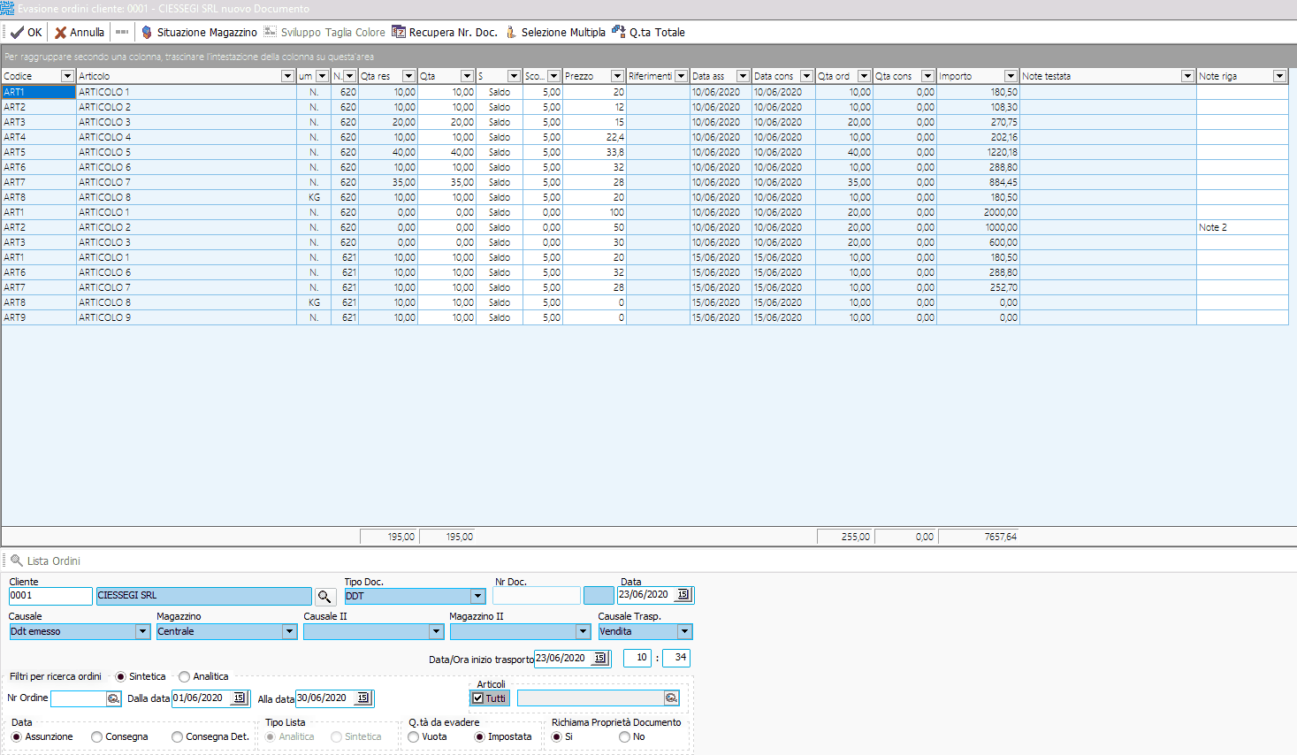The height and width of the screenshot is (755, 1297).
Task: Cancel using the Annulla button
Action: coord(80,32)
